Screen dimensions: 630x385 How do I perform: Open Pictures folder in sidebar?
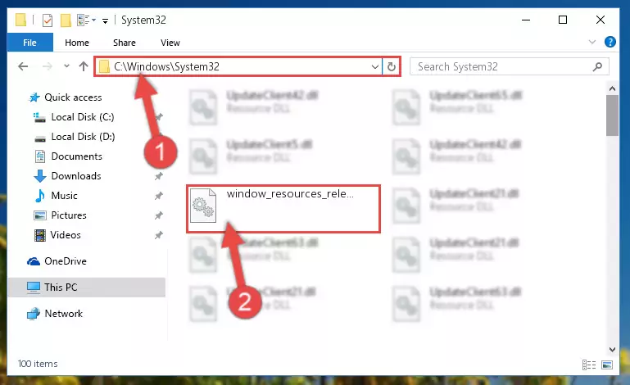click(x=69, y=215)
